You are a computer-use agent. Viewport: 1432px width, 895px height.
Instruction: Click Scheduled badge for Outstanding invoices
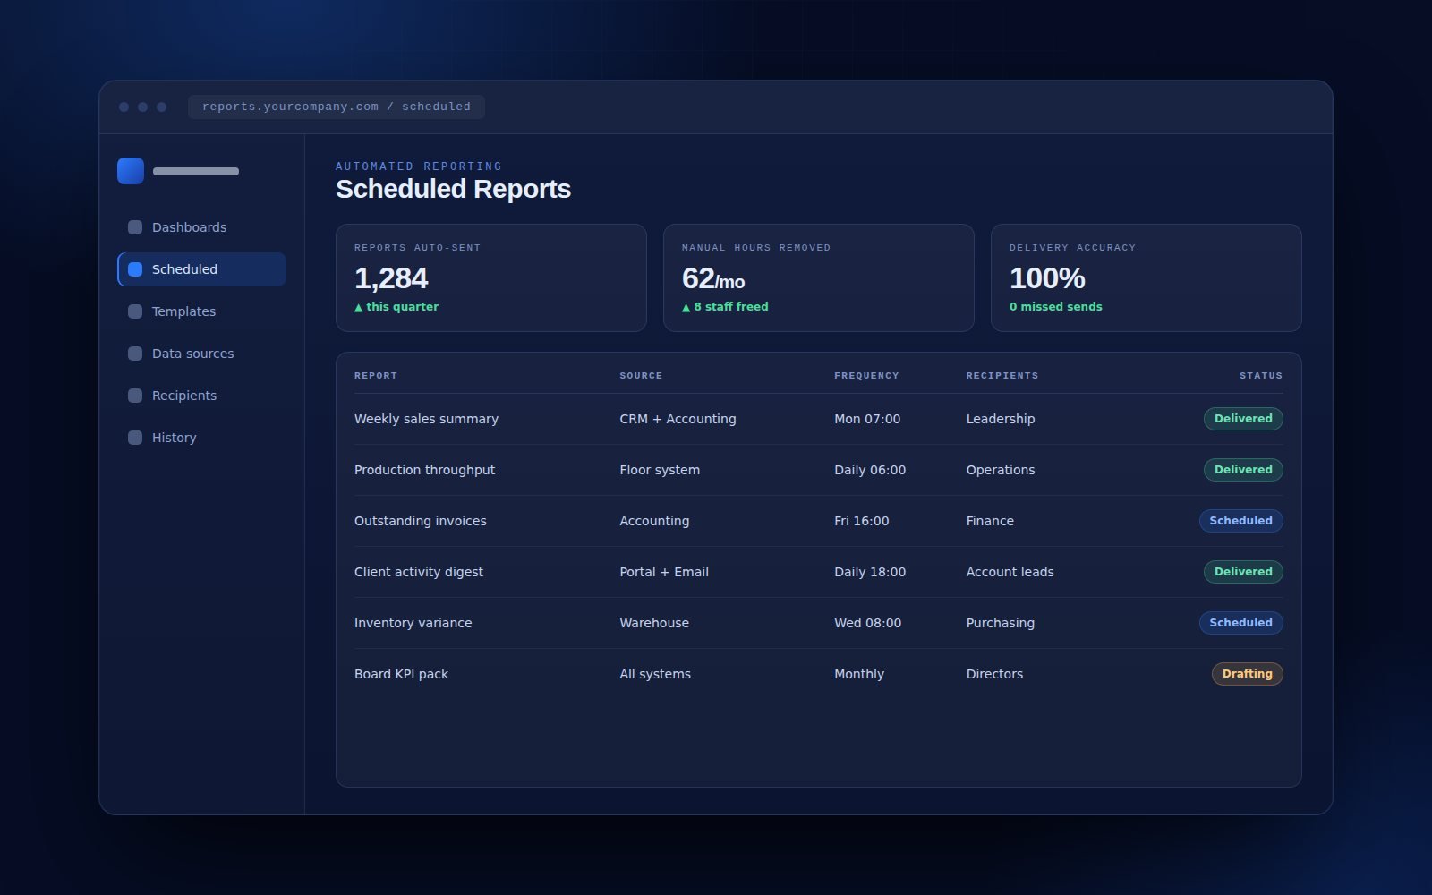(x=1240, y=521)
